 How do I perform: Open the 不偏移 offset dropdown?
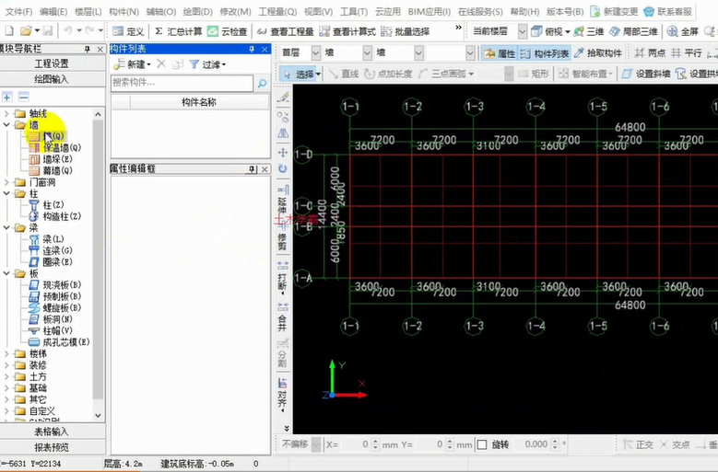coord(316,444)
